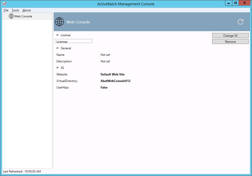The image size is (252, 176).
Task: Minimize the Management Console window
Action: coord(229,3)
